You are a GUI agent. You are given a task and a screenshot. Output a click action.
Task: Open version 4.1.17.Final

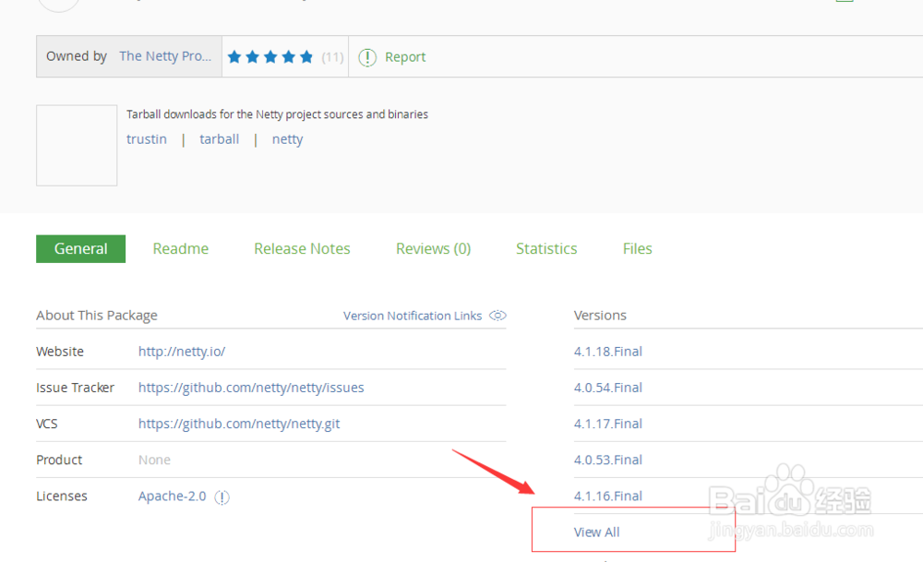click(x=608, y=424)
